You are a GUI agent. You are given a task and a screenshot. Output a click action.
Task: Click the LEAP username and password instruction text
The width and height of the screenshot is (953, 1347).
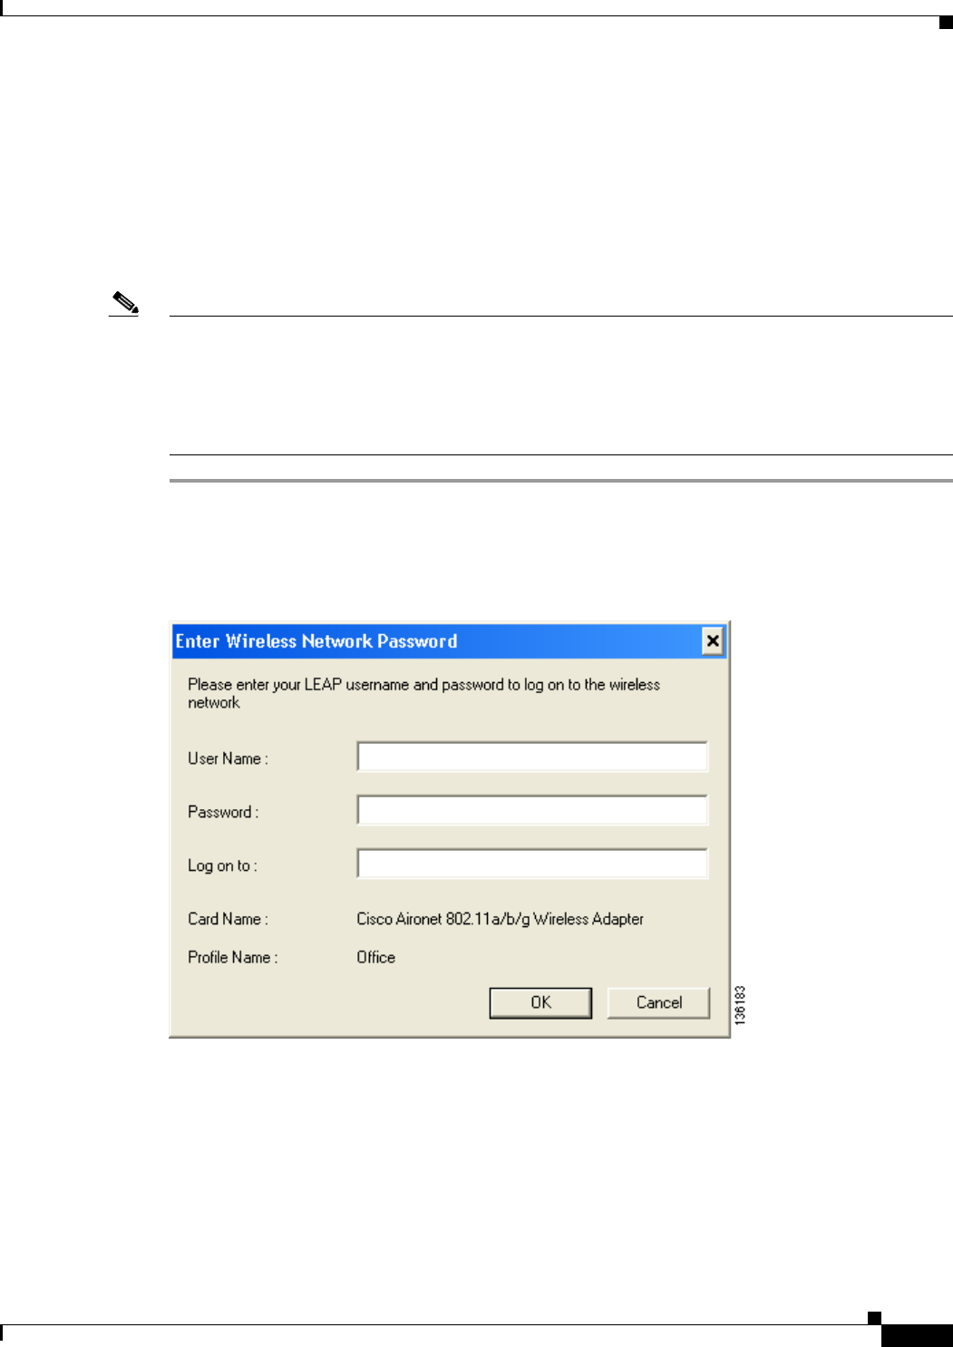423,693
